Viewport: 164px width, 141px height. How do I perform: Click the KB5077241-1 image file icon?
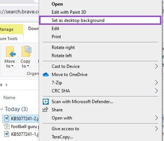(7, 134)
